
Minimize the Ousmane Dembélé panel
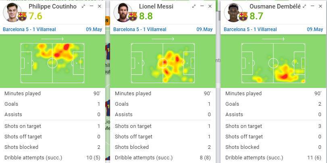[x=312, y=6]
